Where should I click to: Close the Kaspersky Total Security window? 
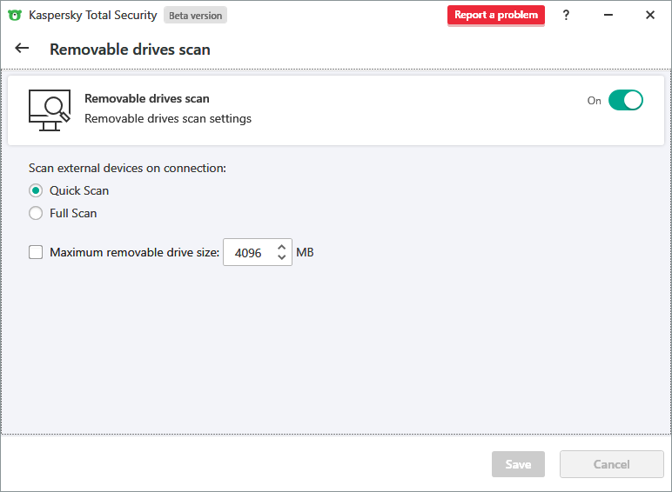[649, 15]
